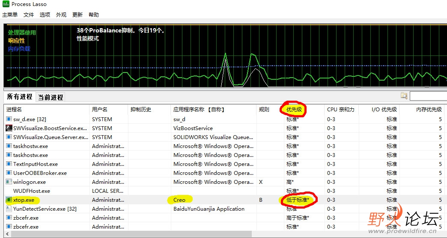Click the B rule cell of xtop.exe
The image size is (447, 238).
tap(261, 200)
